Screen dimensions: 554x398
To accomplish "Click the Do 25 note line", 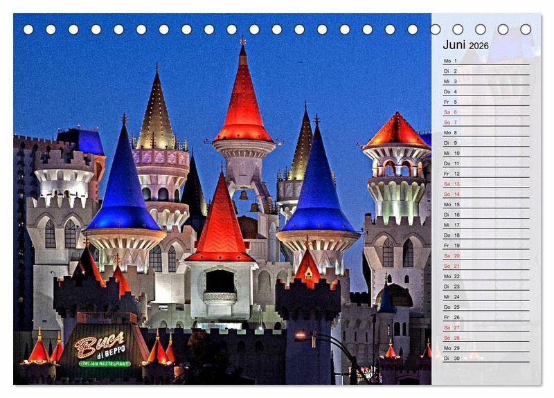I will [485, 307].
